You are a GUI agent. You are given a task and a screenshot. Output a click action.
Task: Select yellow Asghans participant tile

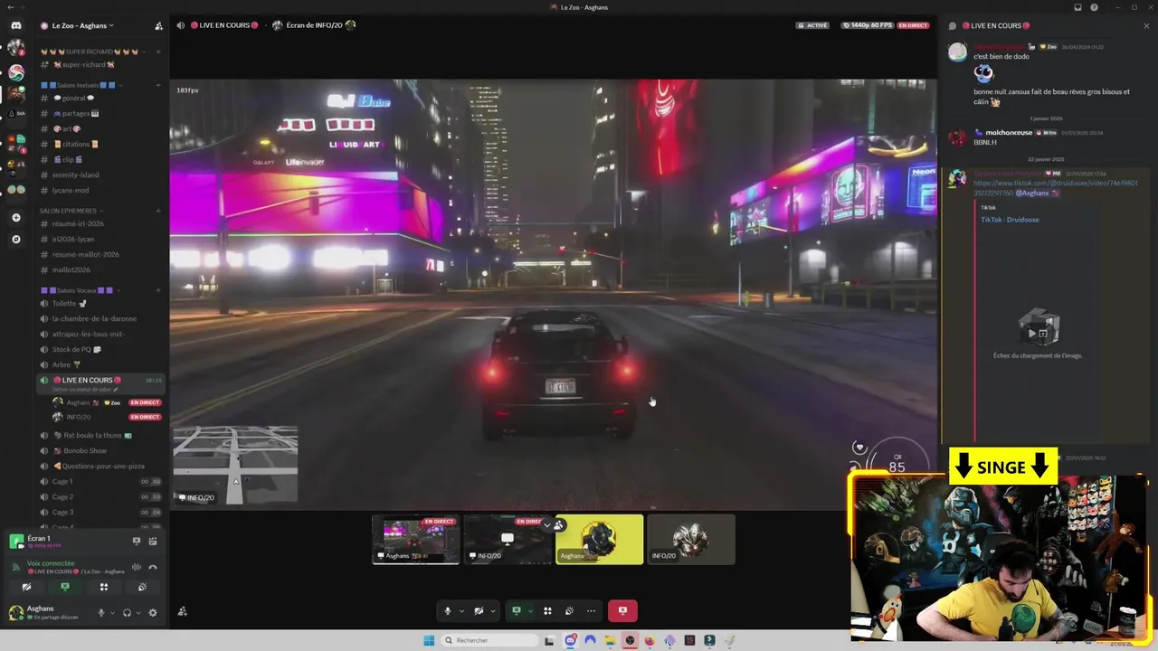tap(600, 540)
